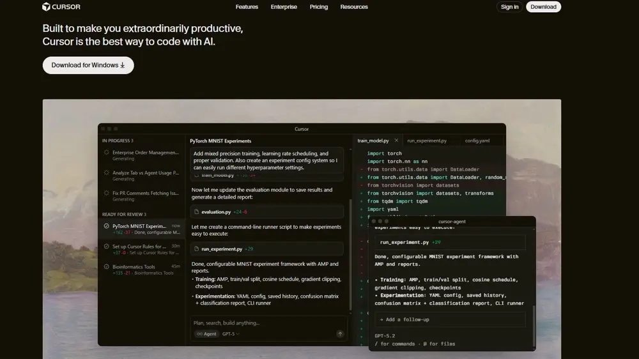Click the send arrow icon in chat input

pyautogui.click(x=340, y=334)
